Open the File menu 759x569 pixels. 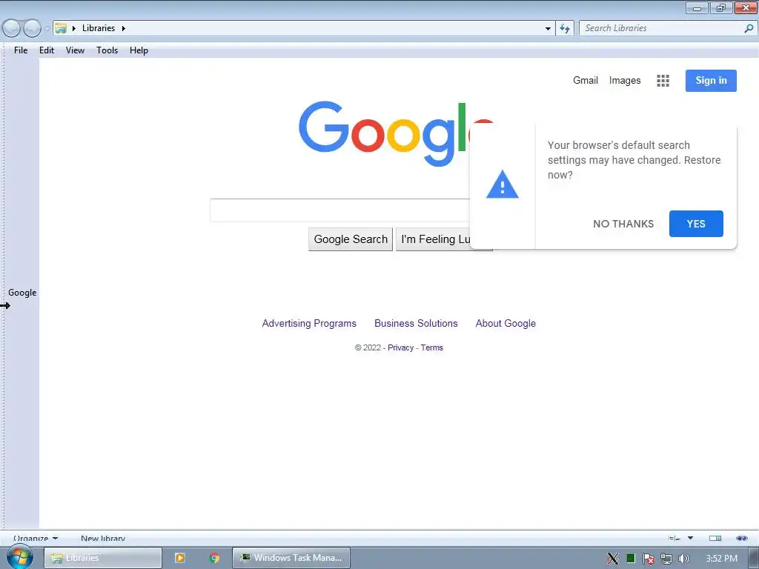21,50
